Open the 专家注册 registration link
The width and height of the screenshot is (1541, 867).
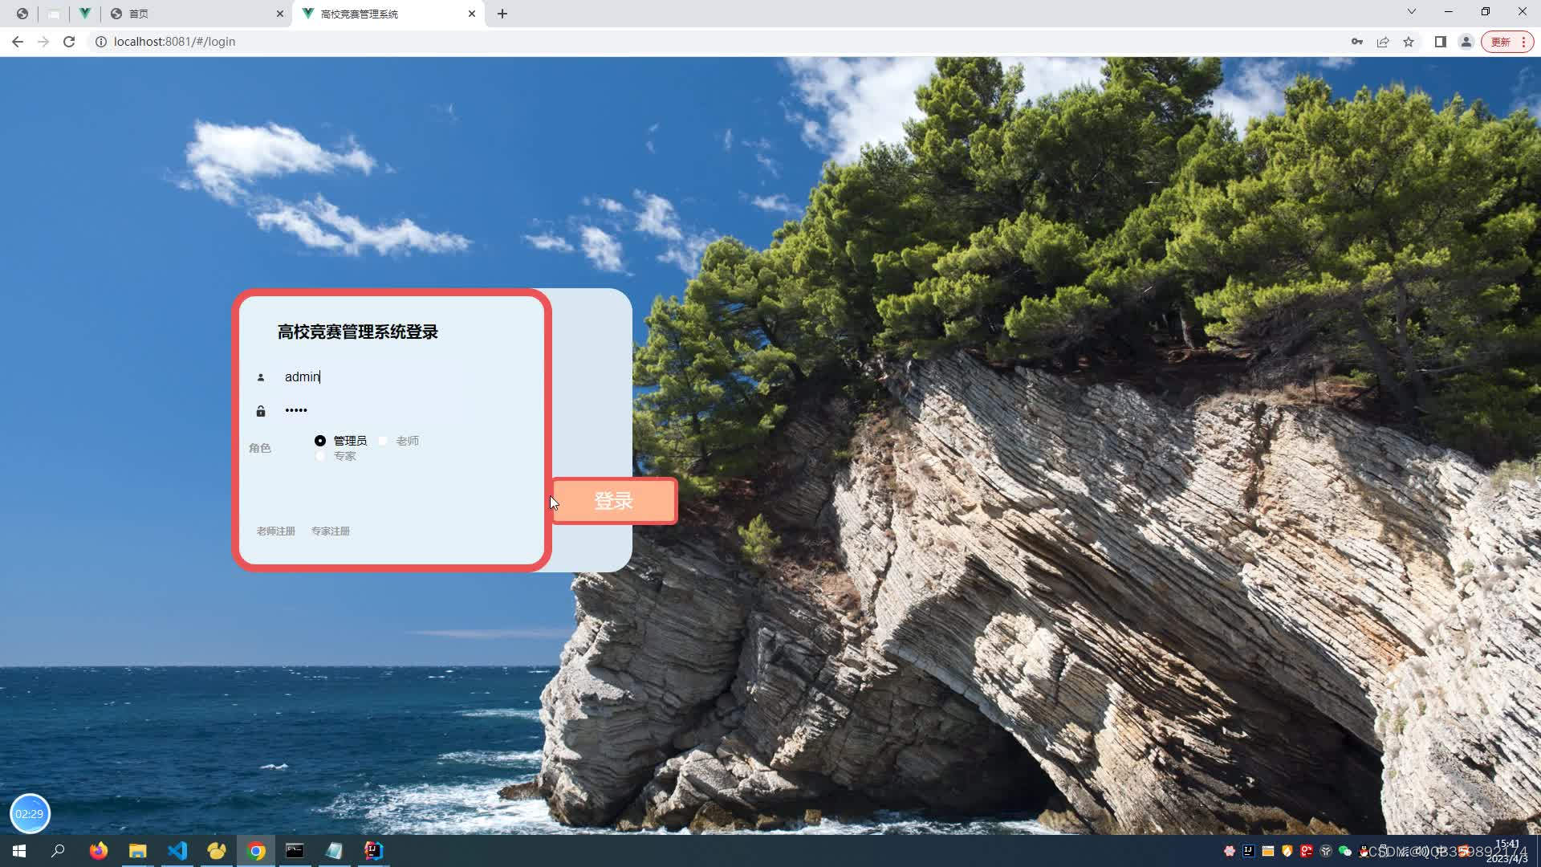tap(331, 531)
